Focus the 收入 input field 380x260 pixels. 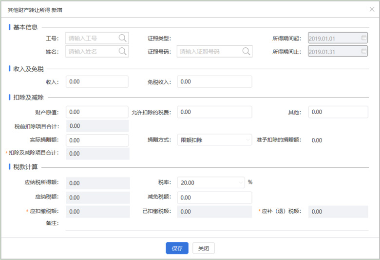pos(97,82)
